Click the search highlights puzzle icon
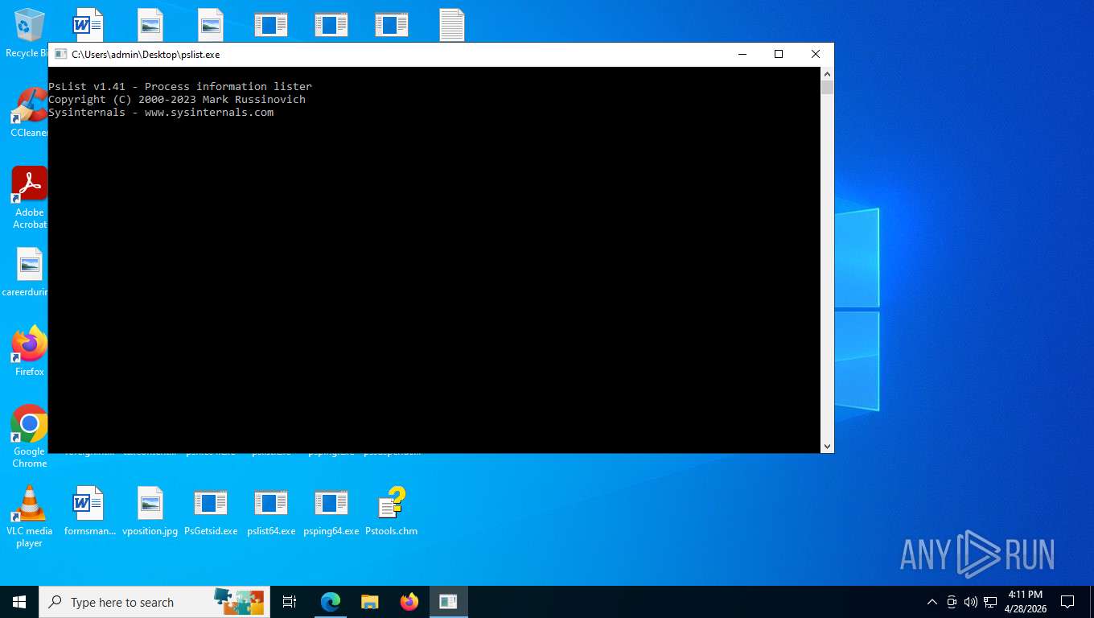This screenshot has width=1094, height=618. [x=239, y=602]
